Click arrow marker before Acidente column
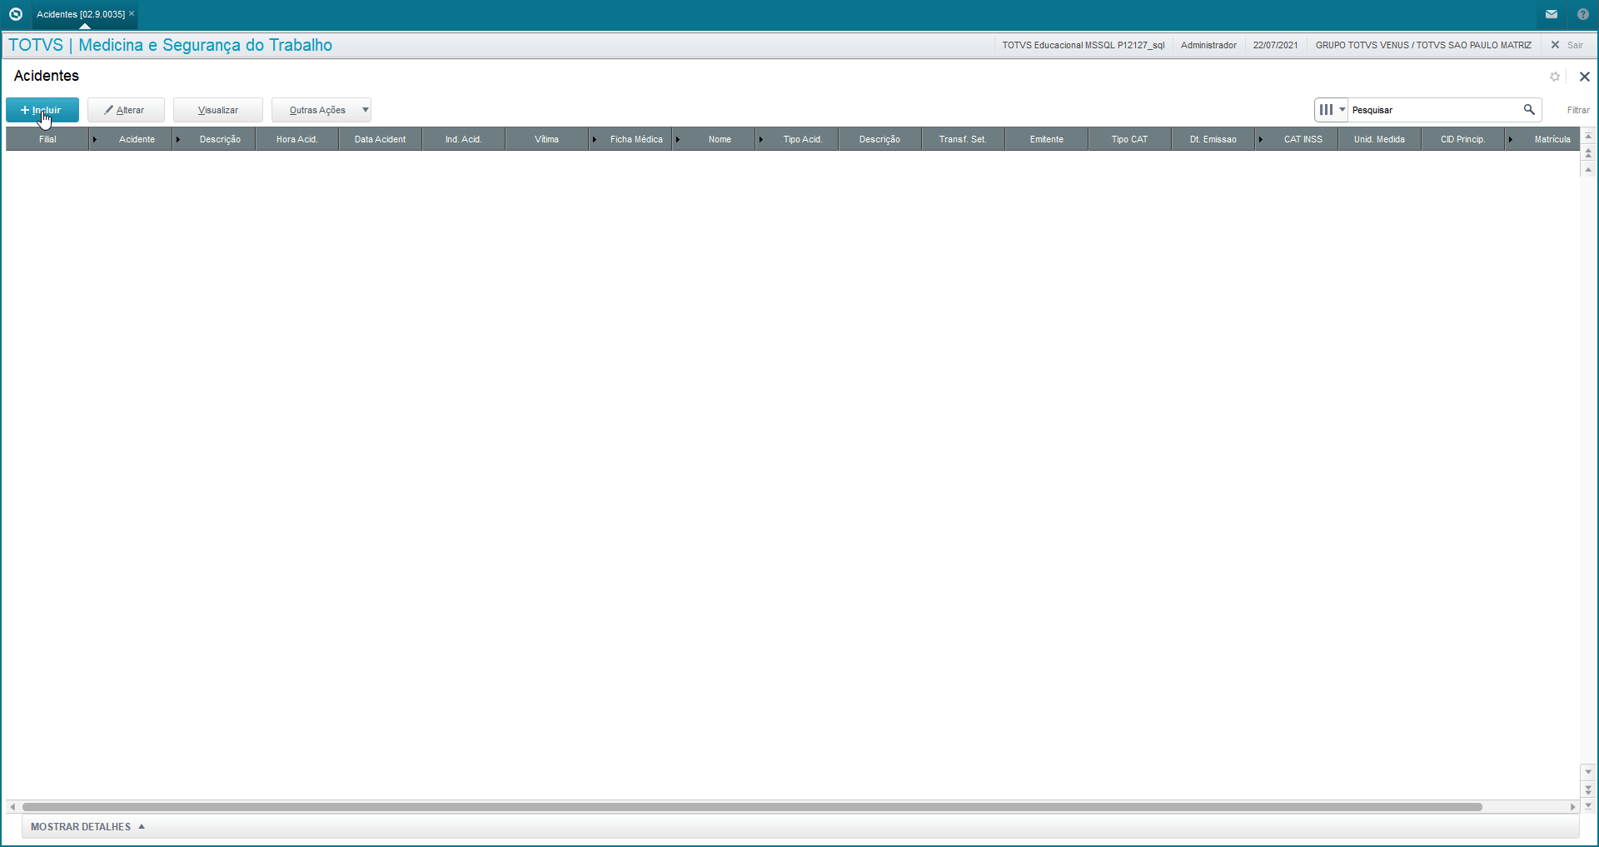 click(95, 139)
